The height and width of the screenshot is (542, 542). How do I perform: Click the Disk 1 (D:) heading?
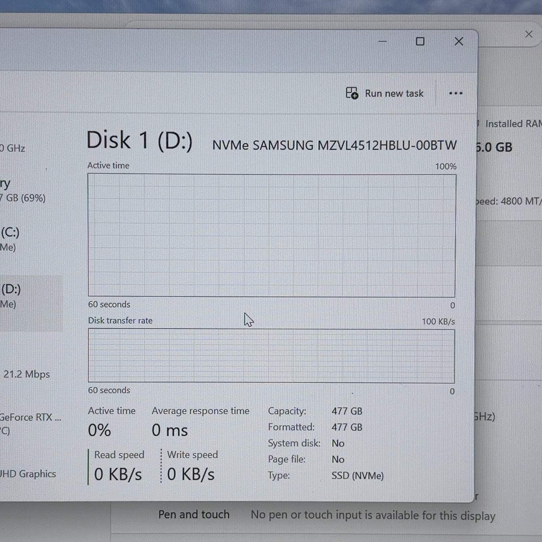139,140
